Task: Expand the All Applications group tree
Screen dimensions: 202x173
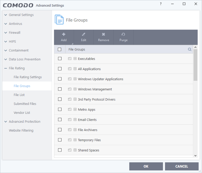Action: pos(75,69)
